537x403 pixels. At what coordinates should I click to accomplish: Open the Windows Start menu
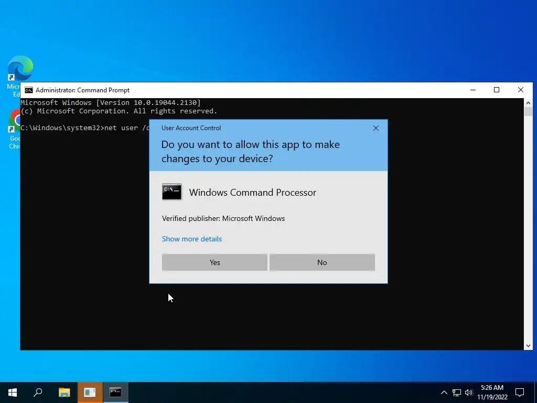tap(13, 392)
